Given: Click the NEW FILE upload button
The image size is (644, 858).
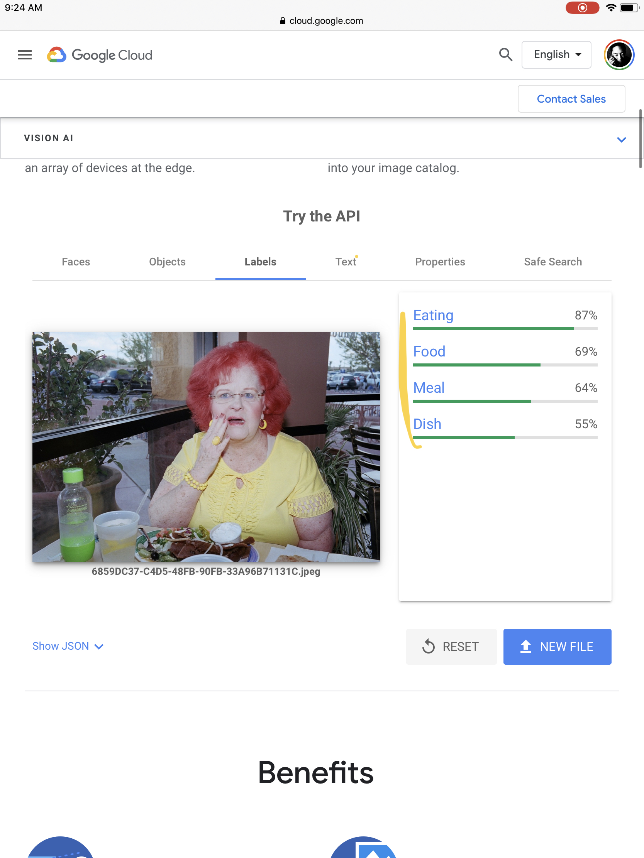Looking at the screenshot, I should 557,646.
